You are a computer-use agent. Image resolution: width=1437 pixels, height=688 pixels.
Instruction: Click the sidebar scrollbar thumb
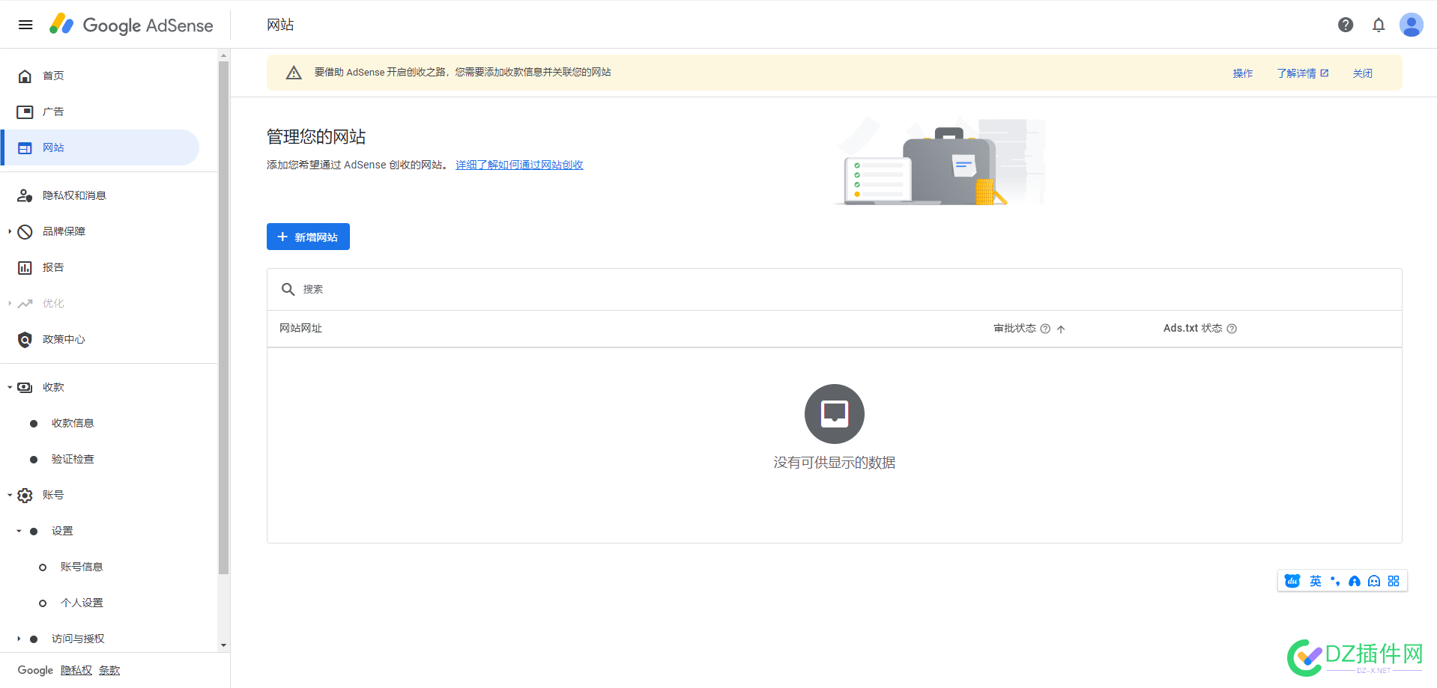click(x=223, y=318)
